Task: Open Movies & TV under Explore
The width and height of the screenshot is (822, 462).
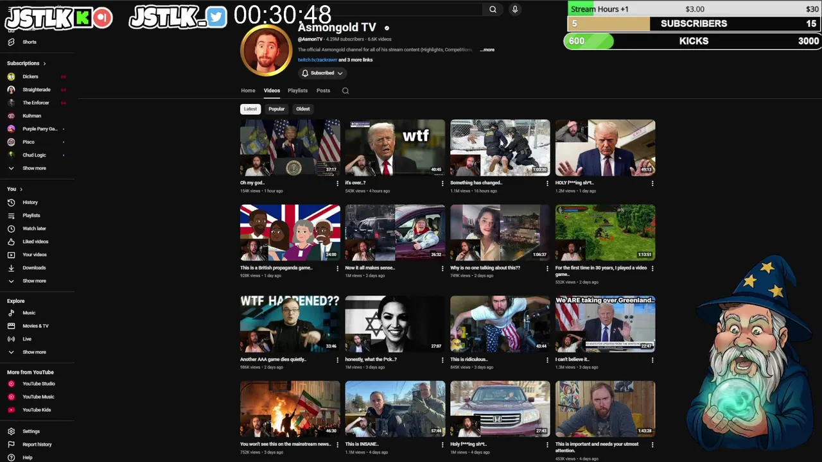Action: (35, 326)
